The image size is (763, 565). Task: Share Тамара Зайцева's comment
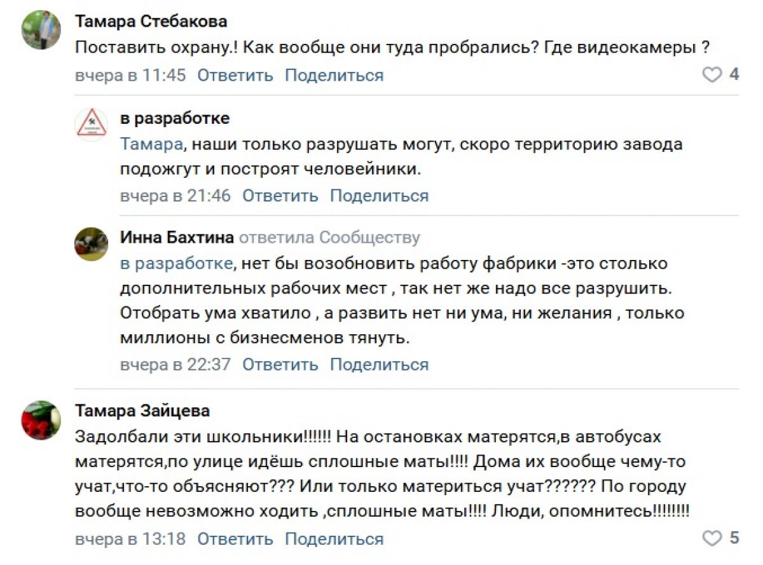[334, 540]
